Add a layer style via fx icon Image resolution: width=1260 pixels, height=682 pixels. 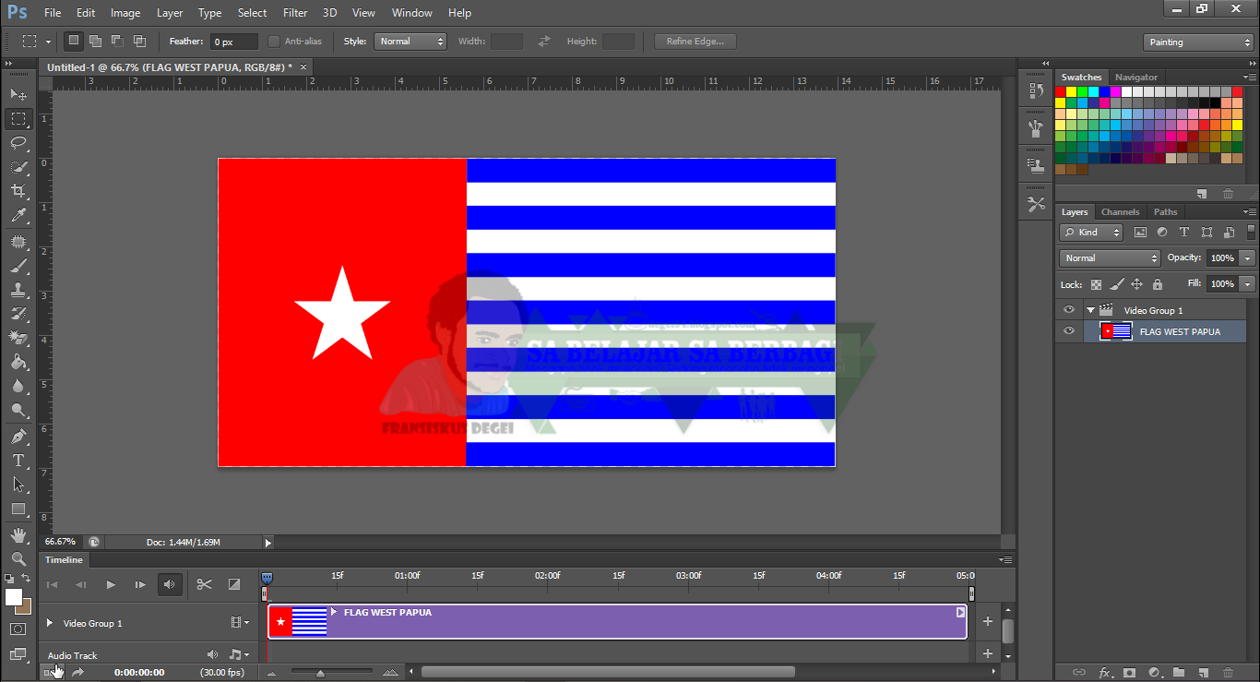(1105, 672)
